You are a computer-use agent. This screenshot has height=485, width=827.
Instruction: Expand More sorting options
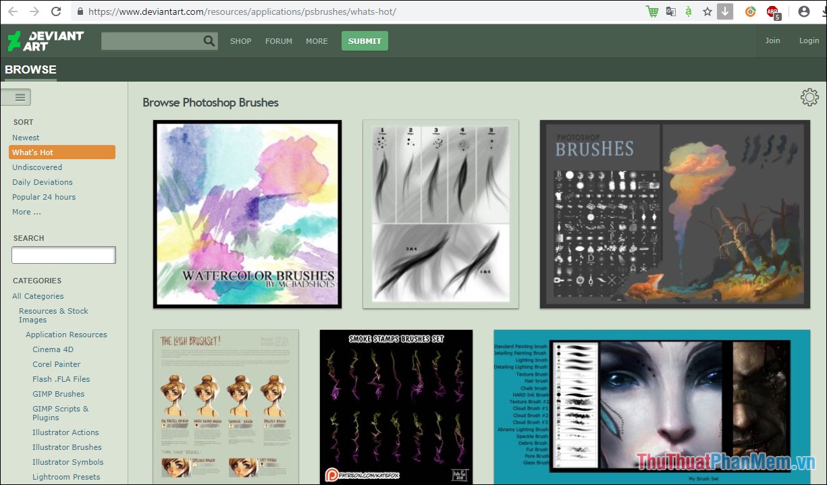point(26,211)
